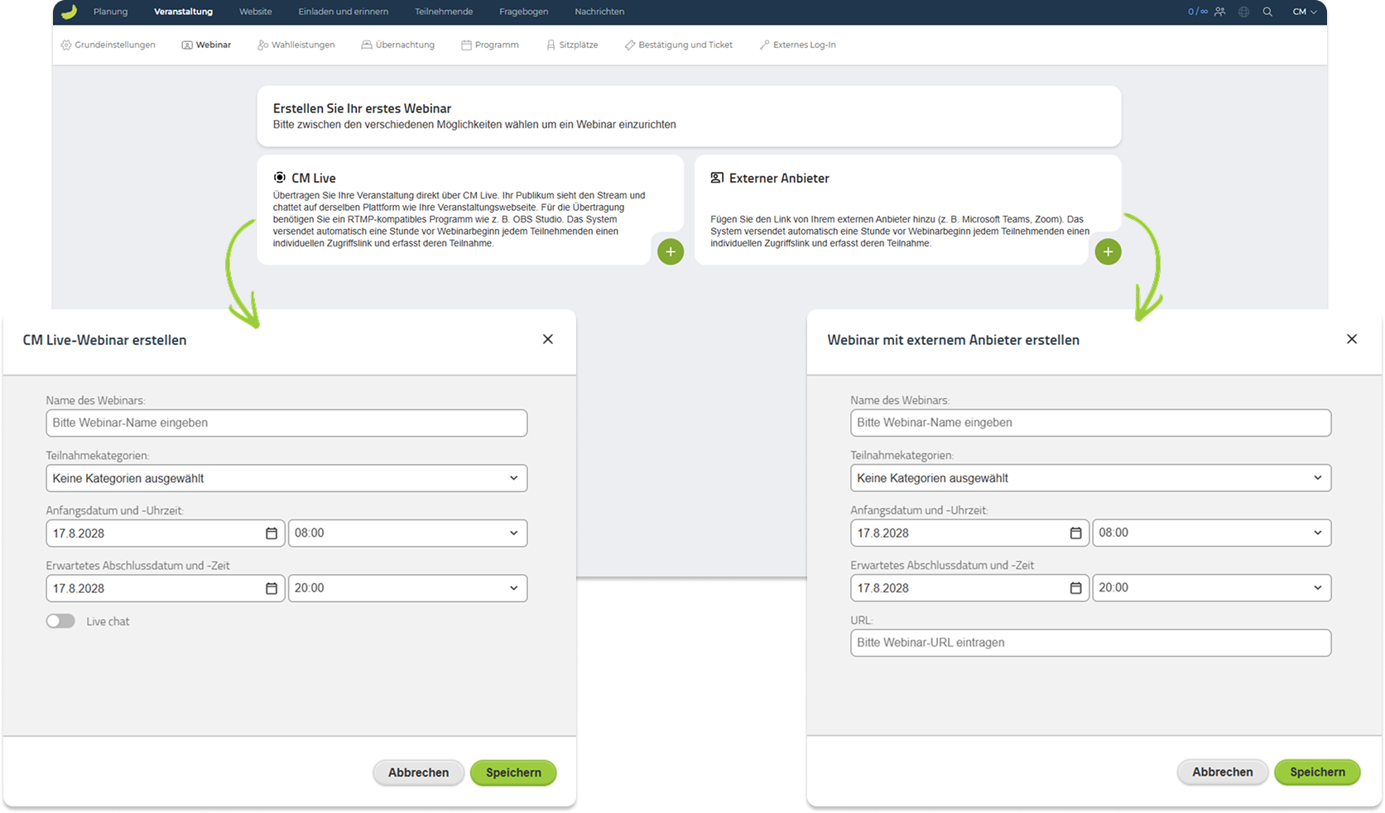This screenshot has width=1385, height=813.
Task: Open the search magnifier icon in the top bar
Action: pyautogui.click(x=1267, y=12)
